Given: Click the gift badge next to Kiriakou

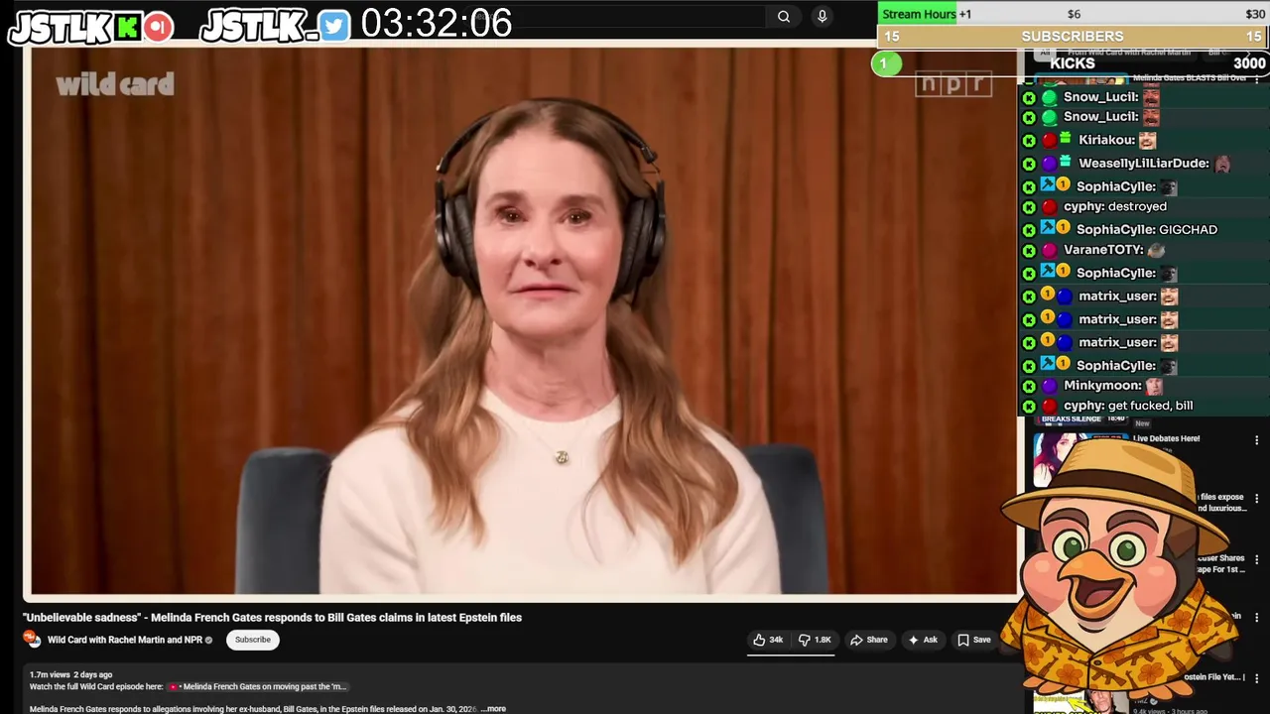Looking at the screenshot, I should tap(1066, 138).
